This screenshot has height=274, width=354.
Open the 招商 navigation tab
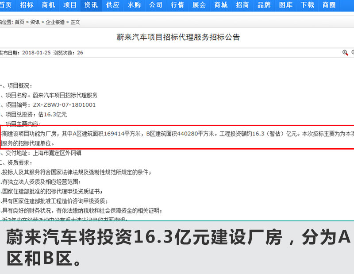[x=242, y=5]
